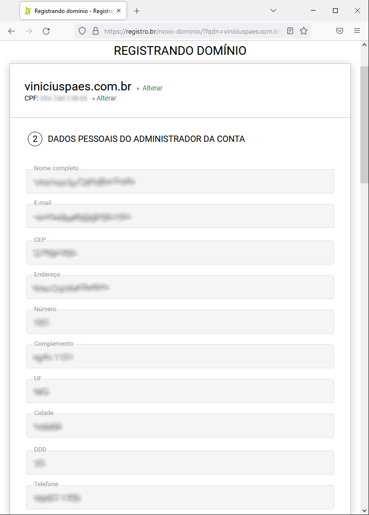Viewport: 369px width, 515px height.
Task: Open the hamburger application menu
Action: click(357, 31)
